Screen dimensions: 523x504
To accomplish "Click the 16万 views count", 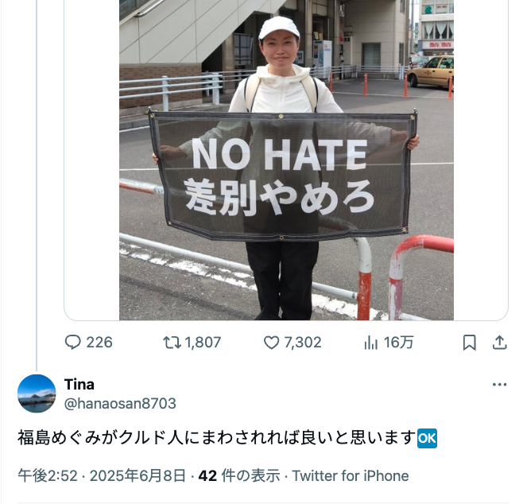I will [x=398, y=343].
